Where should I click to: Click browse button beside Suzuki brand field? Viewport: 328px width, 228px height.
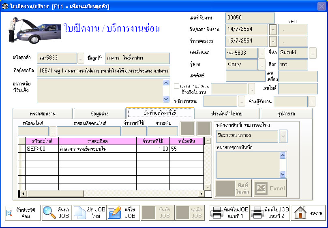click(x=313, y=53)
